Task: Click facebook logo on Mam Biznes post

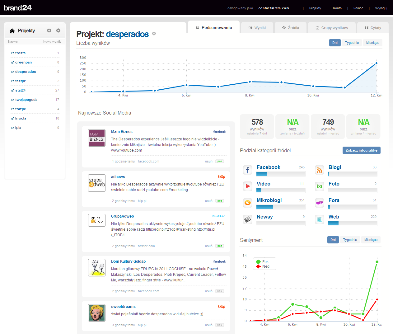Action: [x=219, y=132]
